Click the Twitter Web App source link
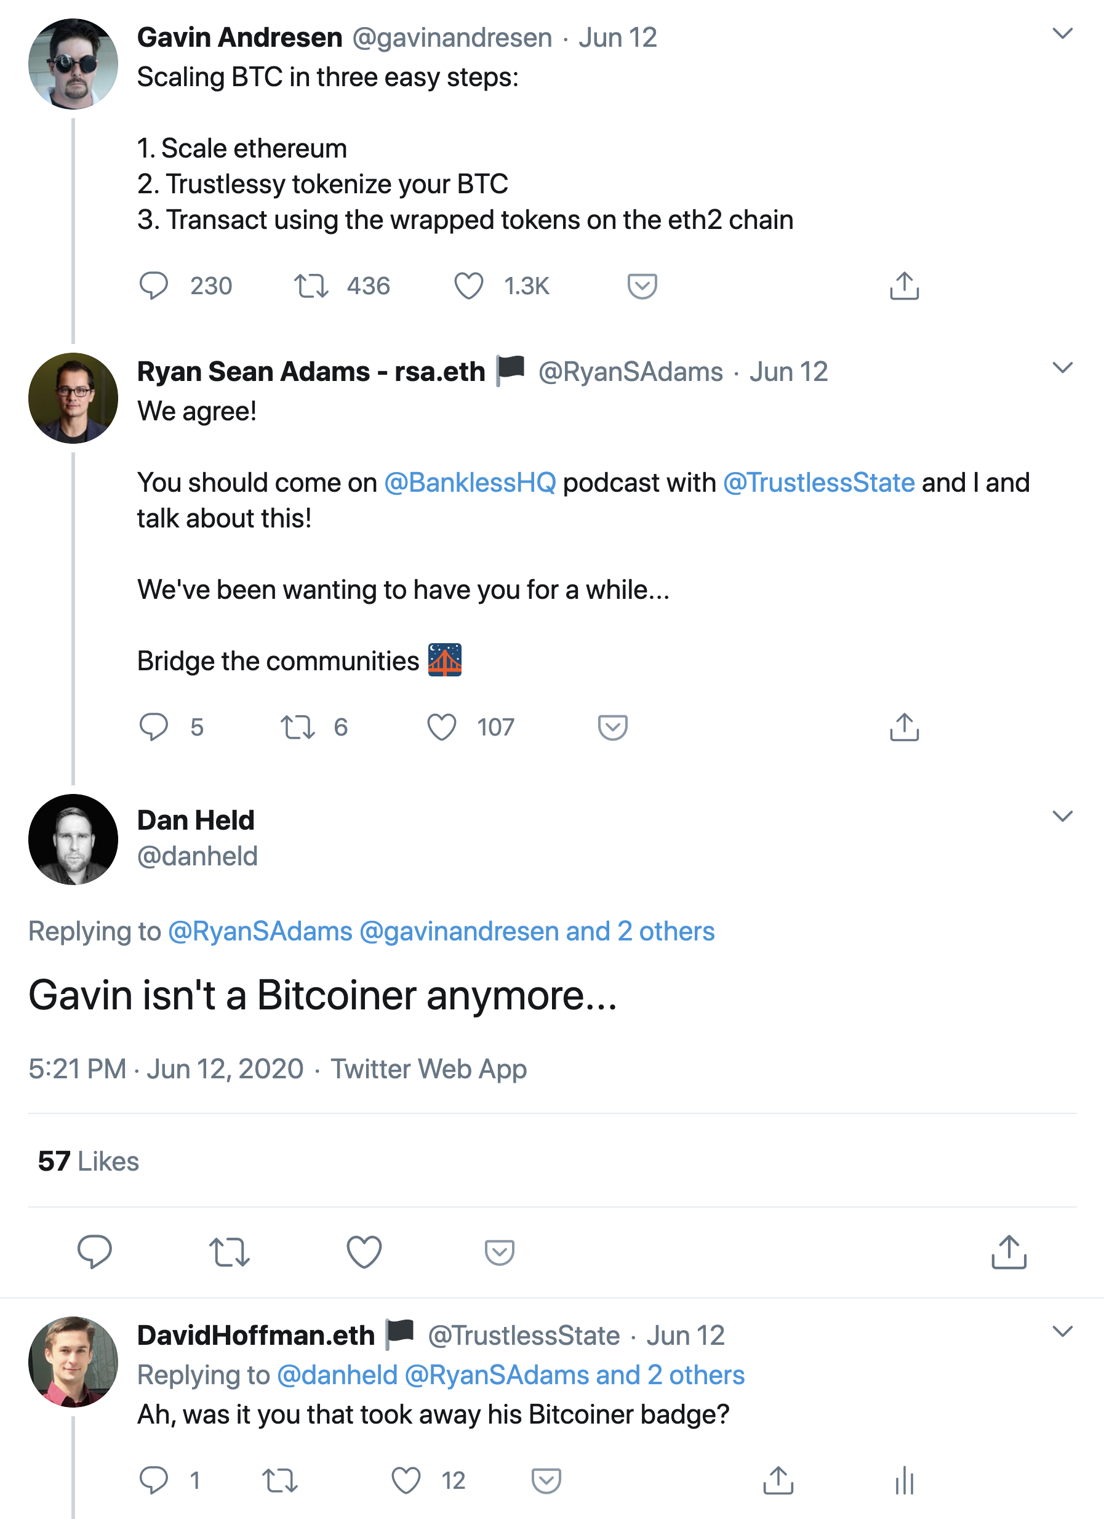The width and height of the screenshot is (1104, 1519). (x=428, y=1069)
